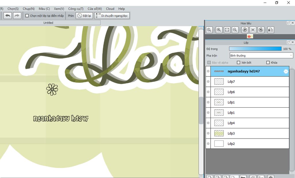Select the Lớp6 layer row
This screenshot has height=178, width=295.
pyautogui.click(x=250, y=92)
